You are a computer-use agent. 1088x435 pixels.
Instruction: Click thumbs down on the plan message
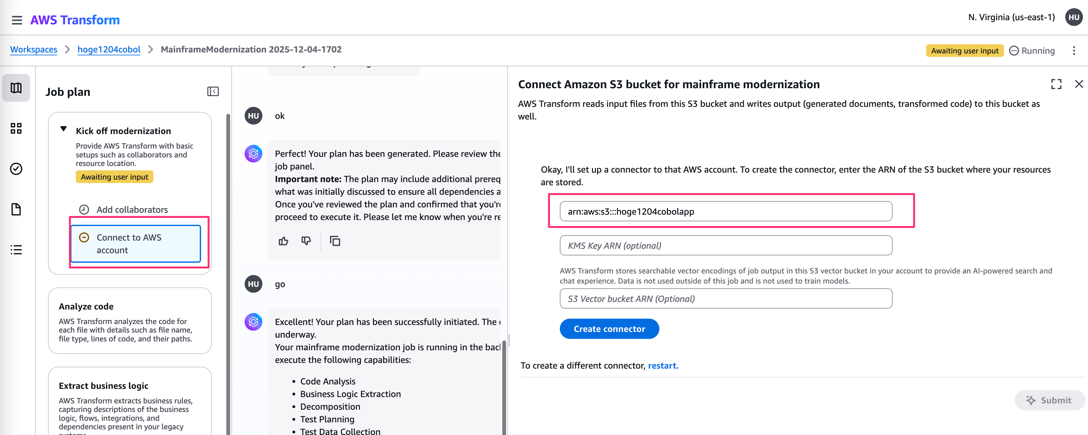click(306, 241)
